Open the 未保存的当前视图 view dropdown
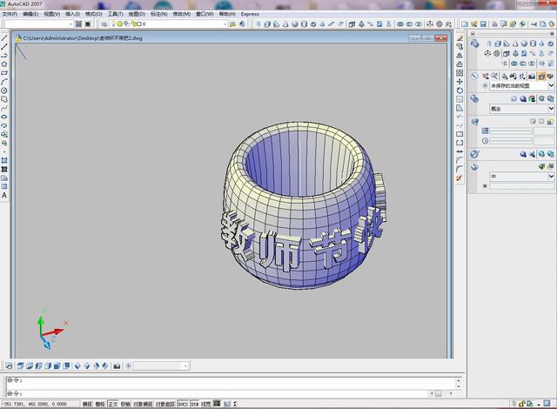557x409 pixels. click(x=551, y=86)
